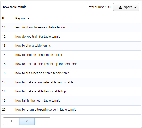This screenshot has height=128, width=142.
Task: Click the Keywords column header
Action: coord(22,18)
